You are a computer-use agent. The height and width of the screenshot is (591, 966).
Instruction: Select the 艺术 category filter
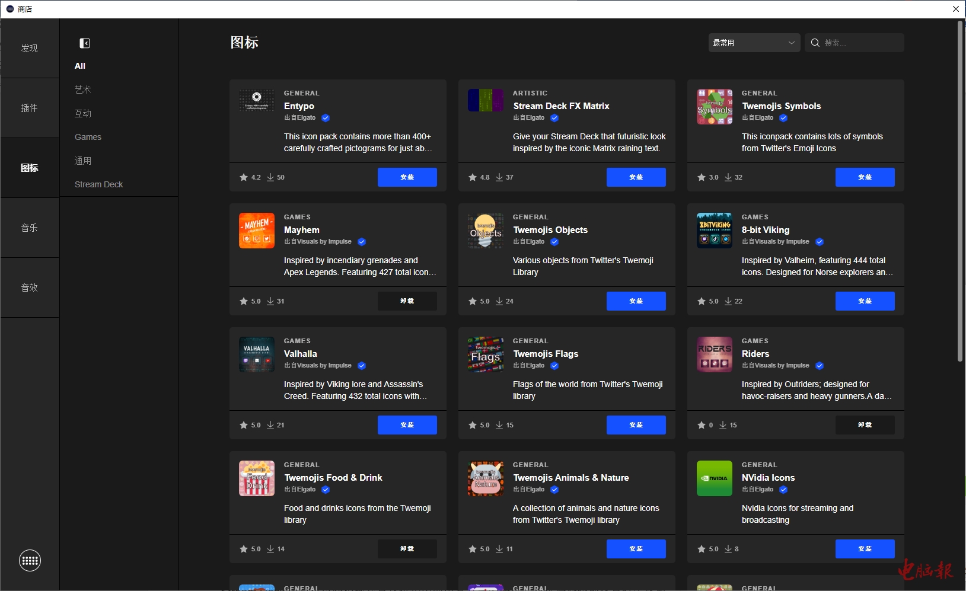tap(83, 90)
